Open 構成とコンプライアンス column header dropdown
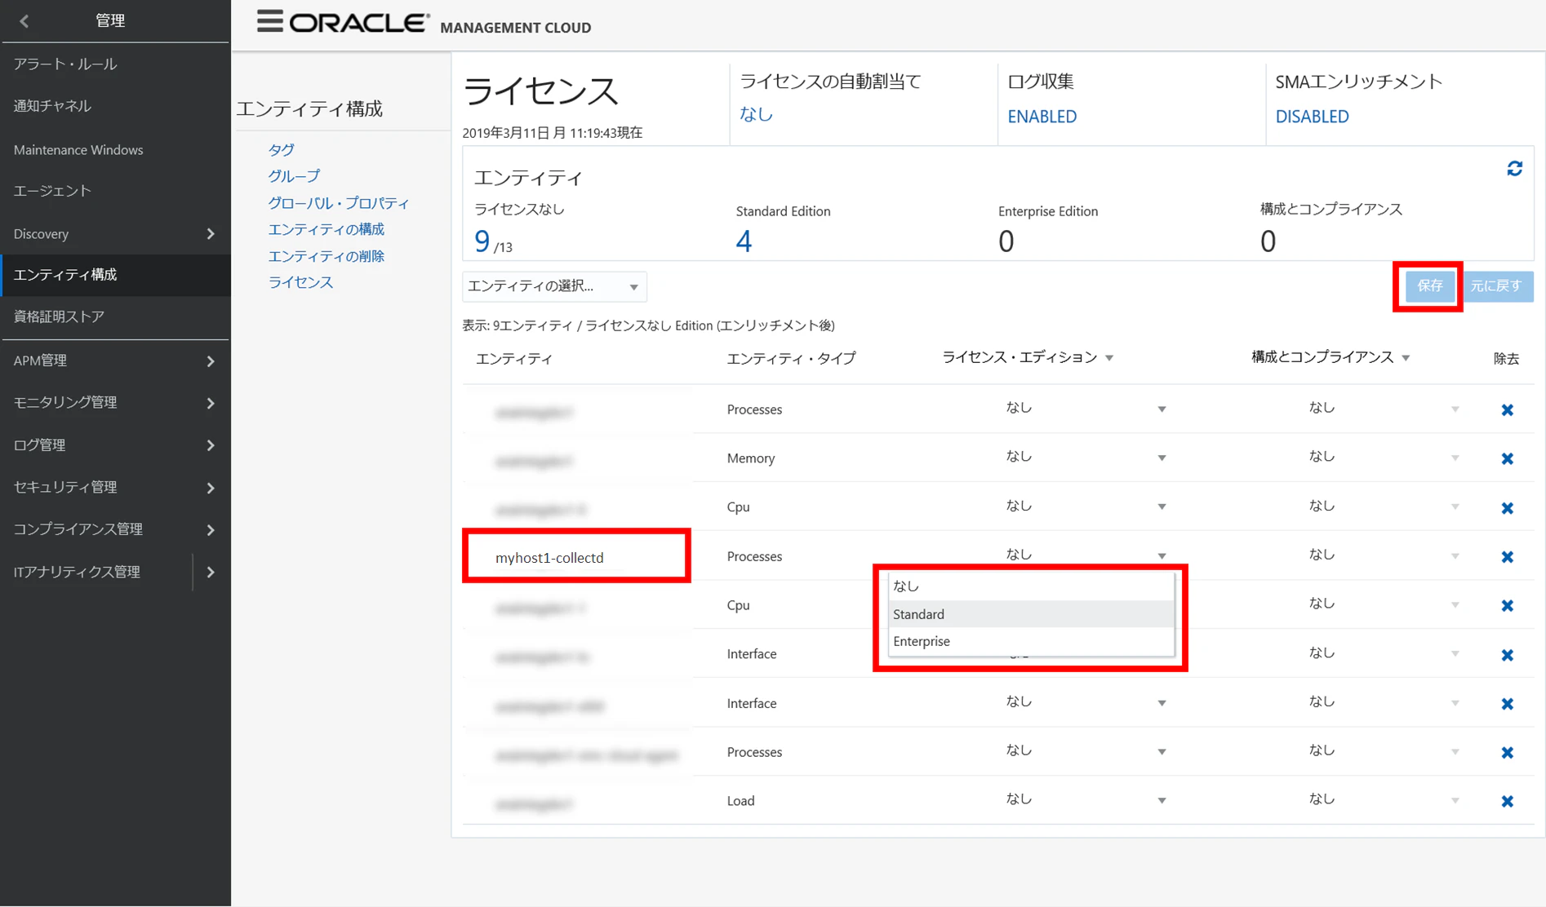This screenshot has width=1546, height=907. pyautogui.click(x=1406, y=358)
